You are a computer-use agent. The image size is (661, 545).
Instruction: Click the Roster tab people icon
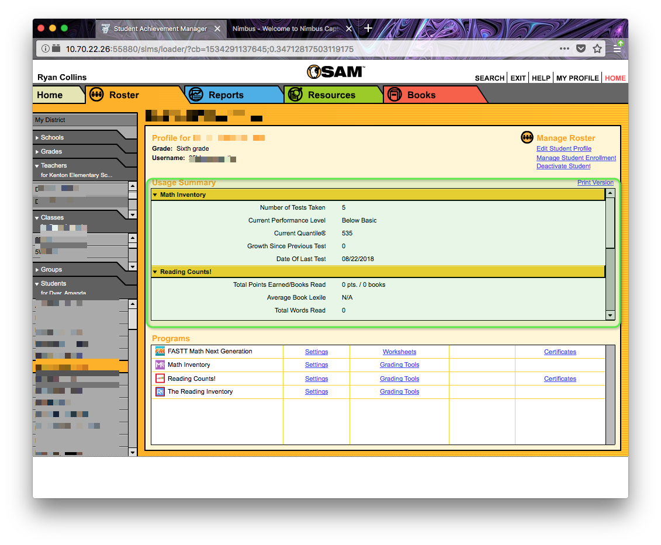tap(96, 95)
